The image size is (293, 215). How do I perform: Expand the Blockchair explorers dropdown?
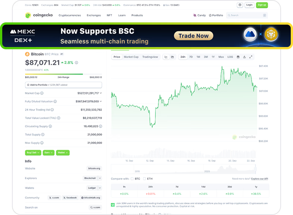92,178
